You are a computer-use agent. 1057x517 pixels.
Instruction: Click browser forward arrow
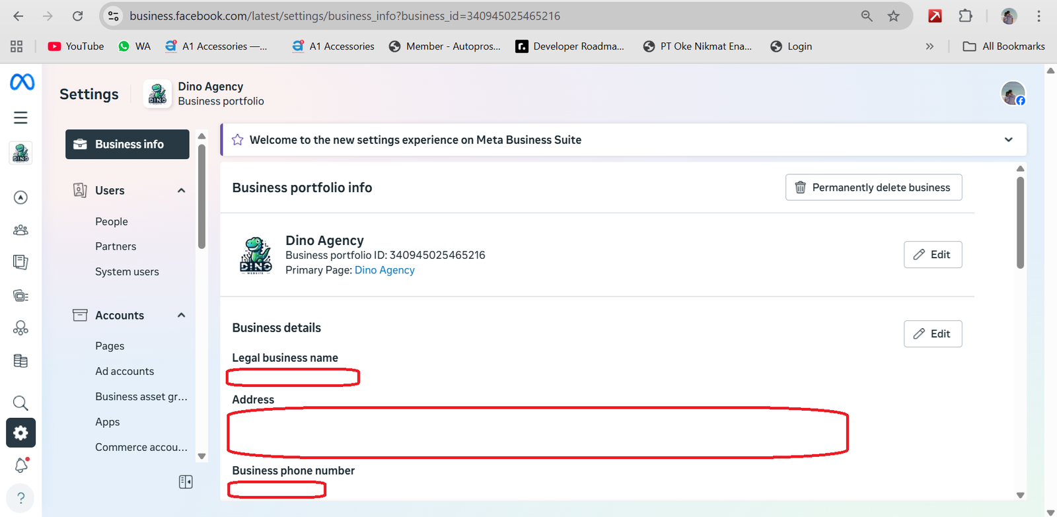tap(48, 16)
